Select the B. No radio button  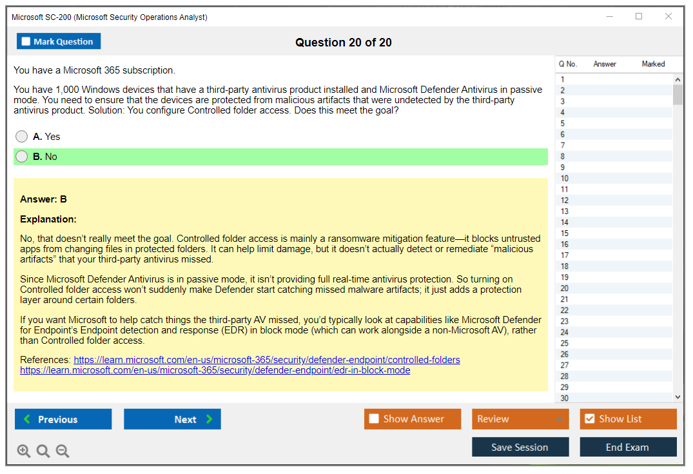tap(21, 156)
